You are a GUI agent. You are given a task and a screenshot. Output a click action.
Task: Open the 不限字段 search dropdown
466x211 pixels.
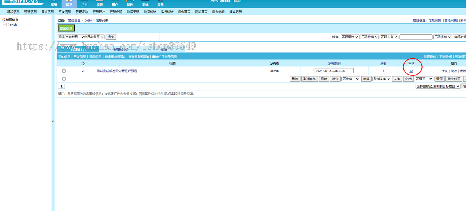pyautogui.click(x=443, y=37)
